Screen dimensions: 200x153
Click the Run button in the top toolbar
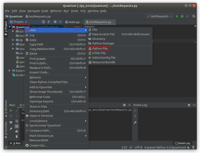(177, 16)
